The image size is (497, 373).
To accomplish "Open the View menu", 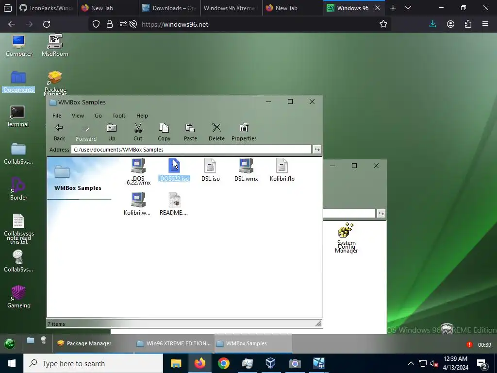I will (78, 116).
